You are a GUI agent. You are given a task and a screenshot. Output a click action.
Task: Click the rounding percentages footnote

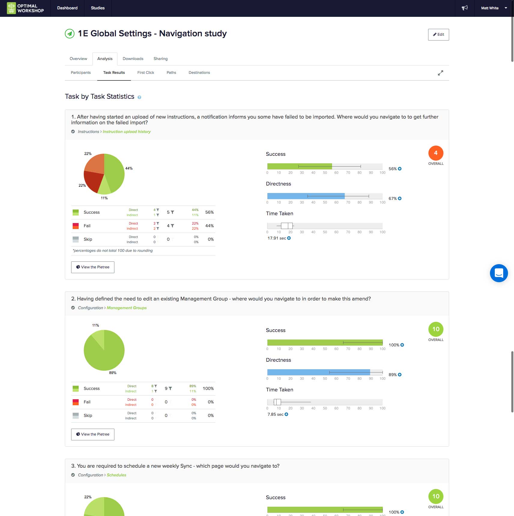click(113, 251)
